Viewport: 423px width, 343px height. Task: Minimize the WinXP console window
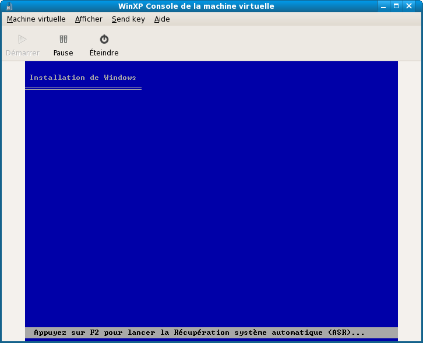[x=383, y=6]
